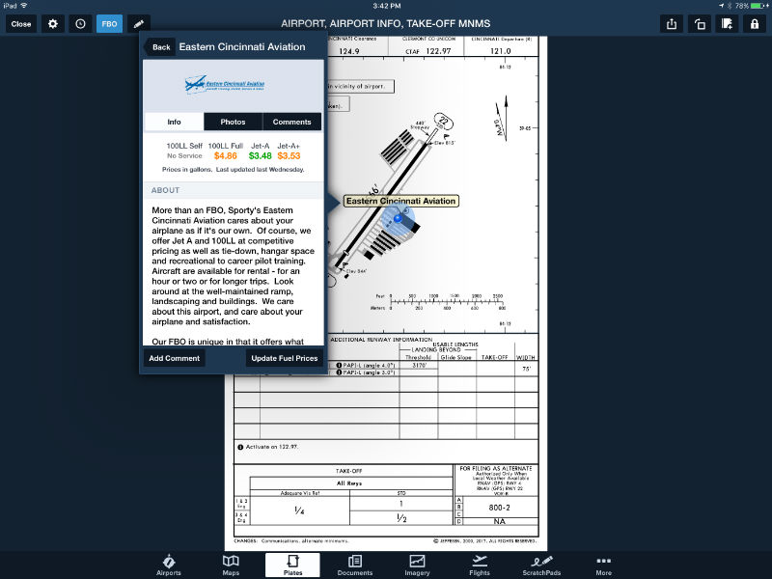772x579 pixels.
Task: Open the More tab
Action: 604,565
